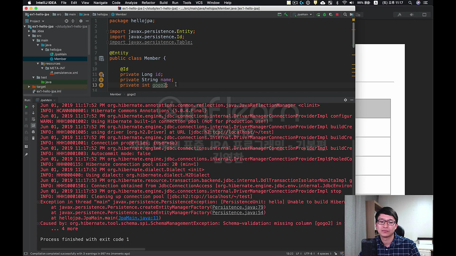456x256 pixels.
Task: Open JpaMain run configuration dropdown
Action: click(x=302, y=15)
